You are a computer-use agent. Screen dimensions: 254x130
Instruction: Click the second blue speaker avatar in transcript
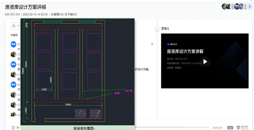[x=13, y=64]
